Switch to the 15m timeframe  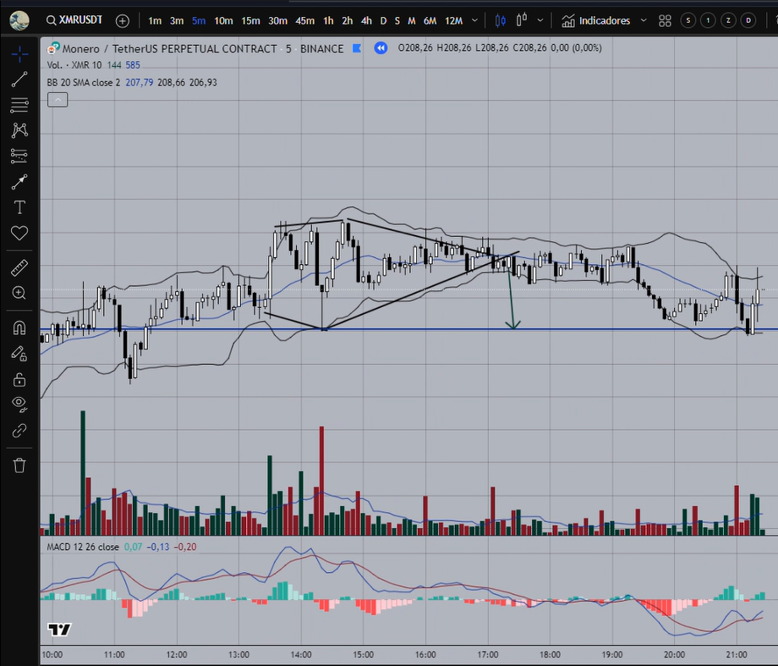coord(250,20)
